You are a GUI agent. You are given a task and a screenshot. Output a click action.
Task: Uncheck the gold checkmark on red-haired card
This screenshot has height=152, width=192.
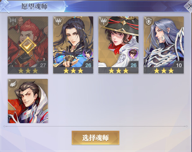pos(28,45)
